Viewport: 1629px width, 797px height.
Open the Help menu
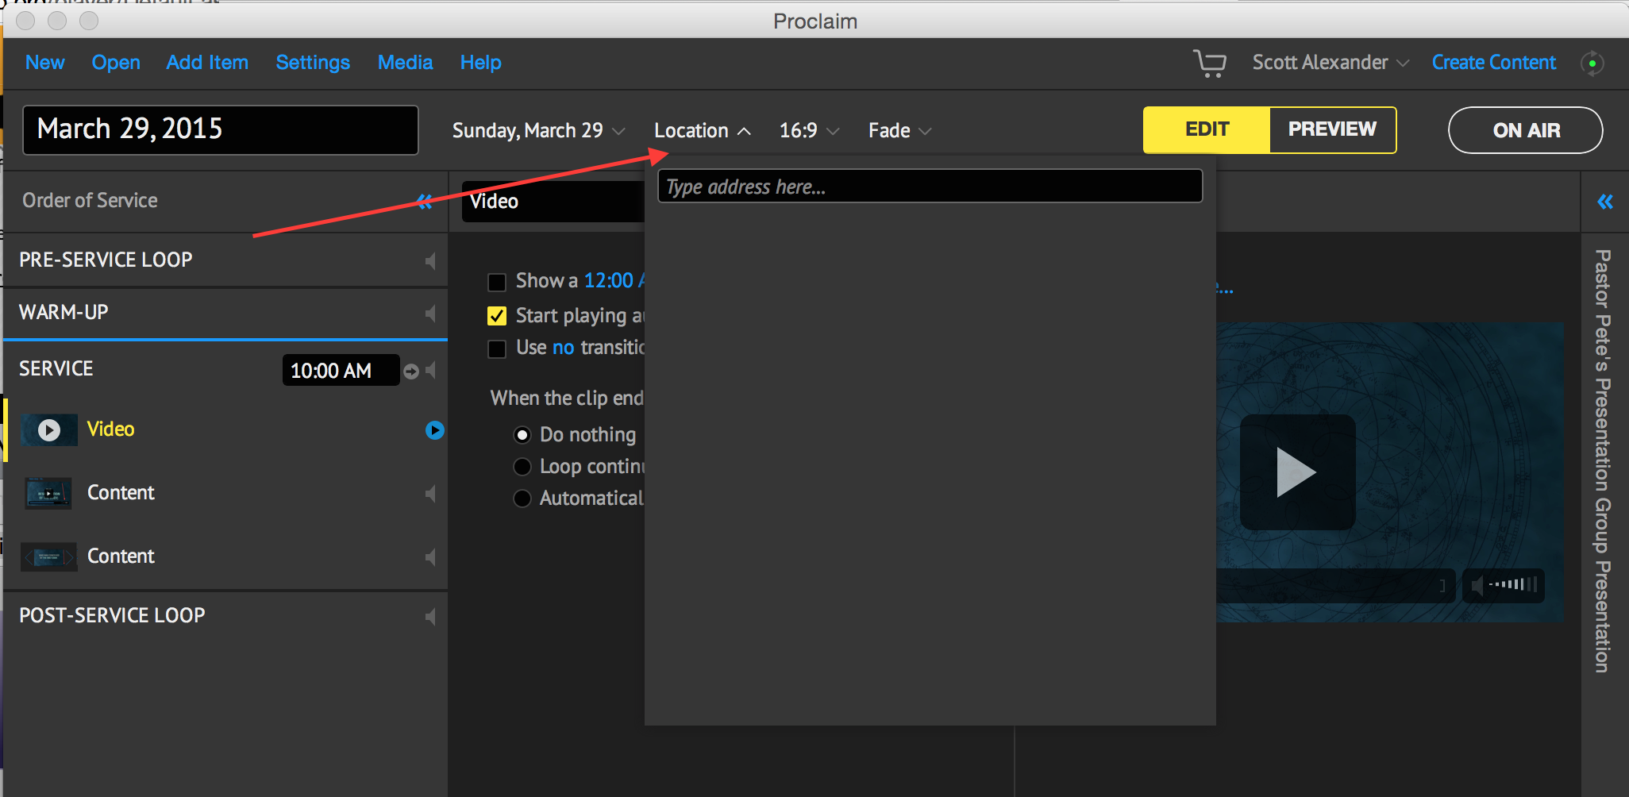pyautogui.click(x=481, y=63)
